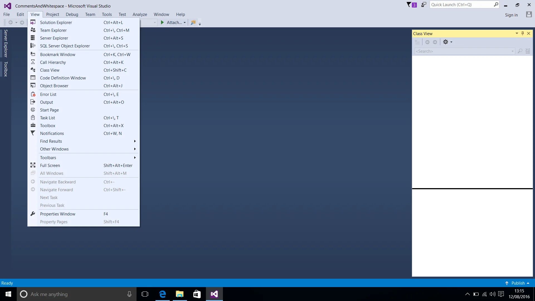Screen dimensions: 535x301
Task: Open the Class View search dropdown arrow
Action: 512,51
